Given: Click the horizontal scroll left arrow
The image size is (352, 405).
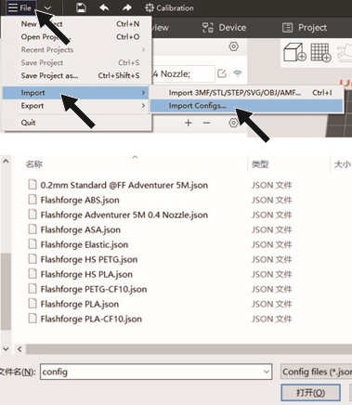Looking at the screenshot, I should coord(20,349).
